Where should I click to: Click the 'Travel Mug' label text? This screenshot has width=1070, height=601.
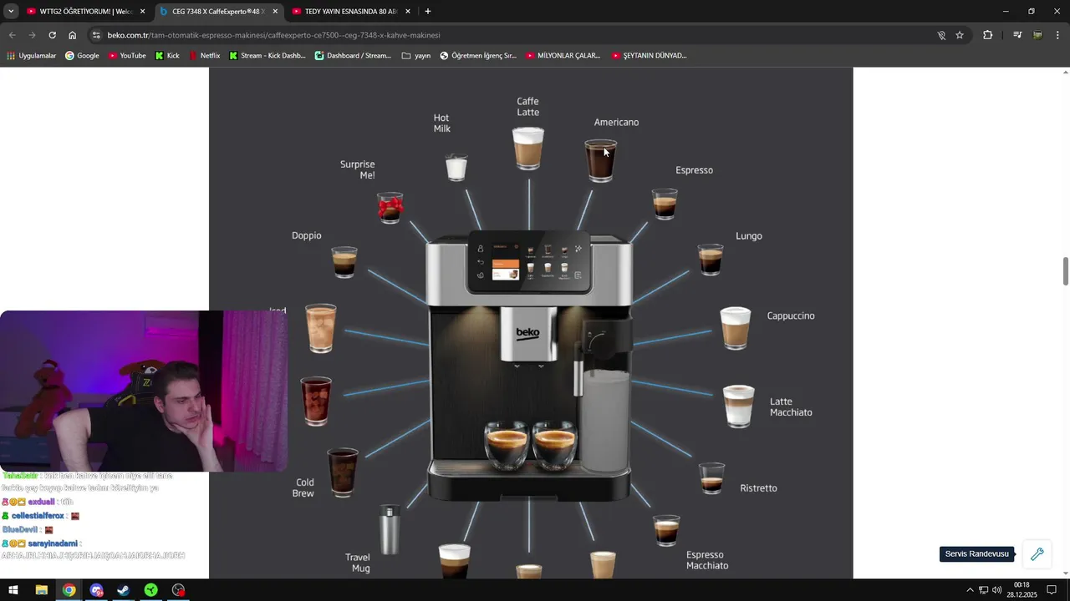(358, 563)
